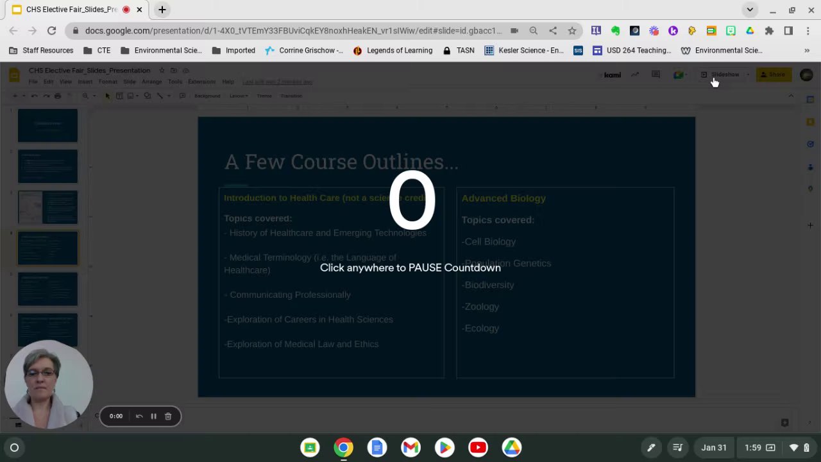The width and height of the screenshot is (821, 462).
Task: Bookmark this page with the star icon
Action: pyautogui.click(x=572, y=30)
